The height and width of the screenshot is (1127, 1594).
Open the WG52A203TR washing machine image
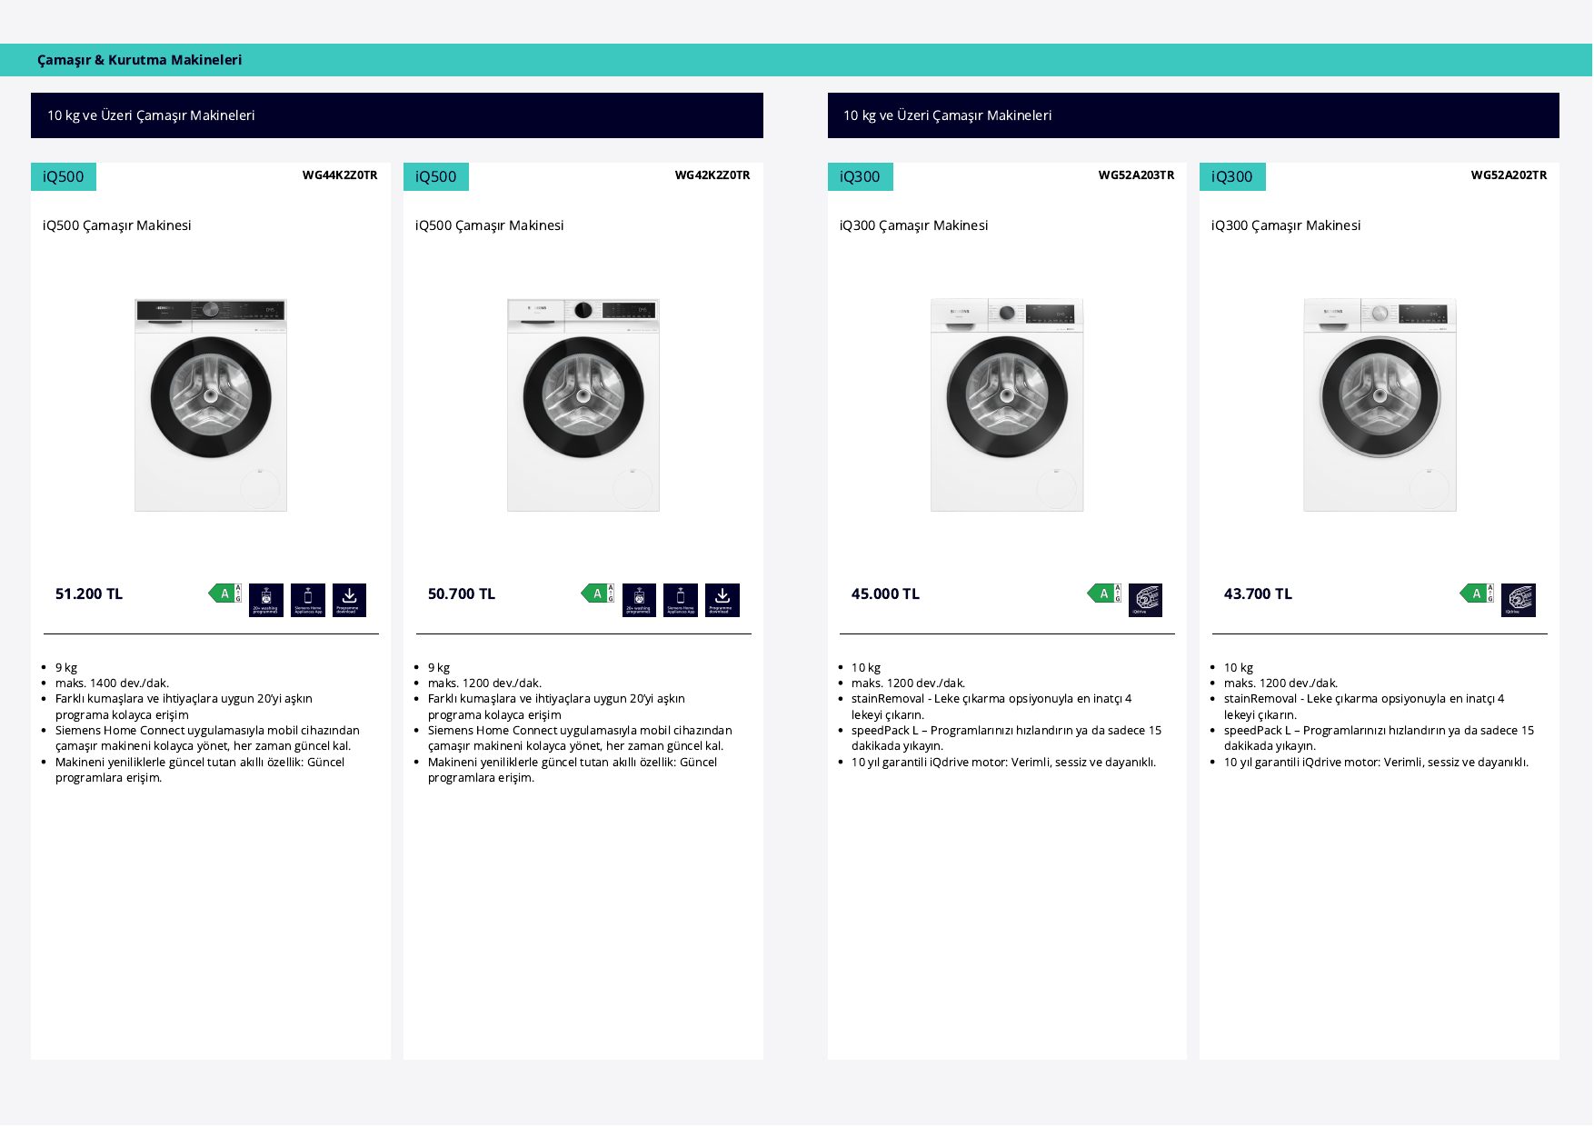pos(1007,404)
